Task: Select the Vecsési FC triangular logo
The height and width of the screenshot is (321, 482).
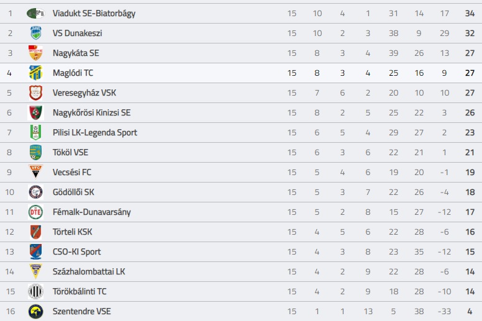Action: [35, 172]
